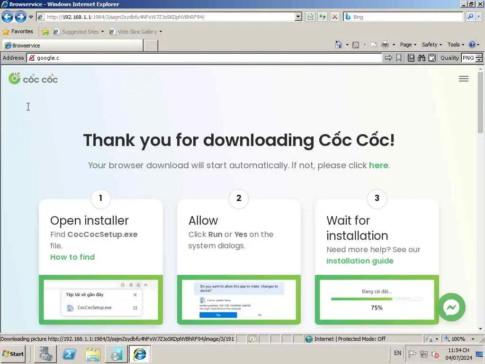Open the Cốc Cốc hamburger menu
Viewport: 485px width, 364px height.
pos(463,79)
